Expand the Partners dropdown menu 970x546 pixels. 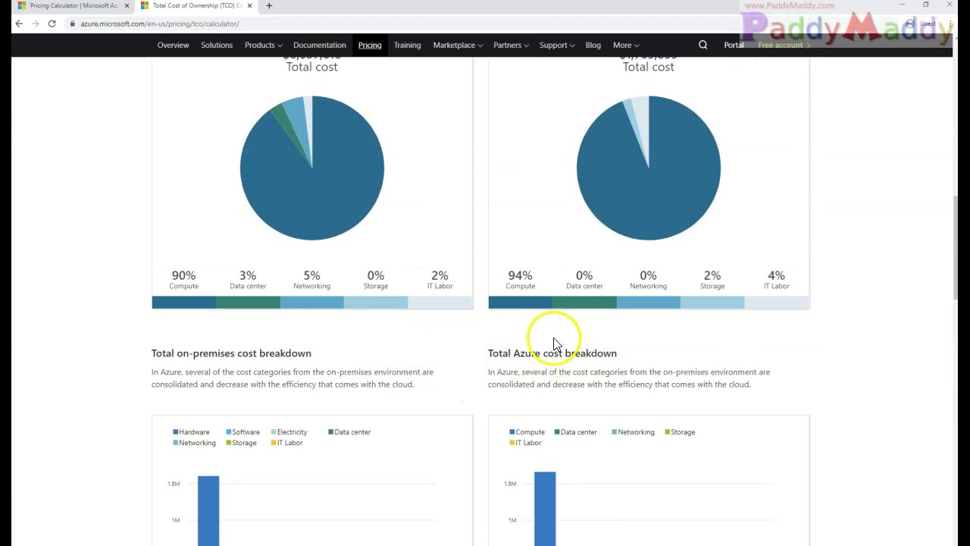coord(511,45)
